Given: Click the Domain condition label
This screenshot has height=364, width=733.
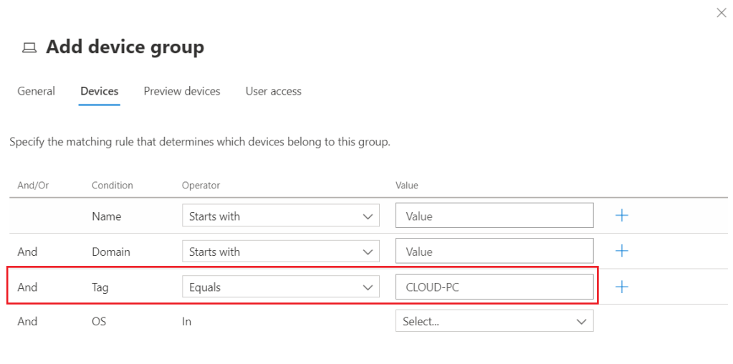Looking at the screenshot, I should pos(110,252).
